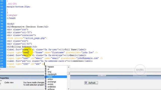
Task: Click the '</style>' closing tag
Action: (x=12, y=15)
